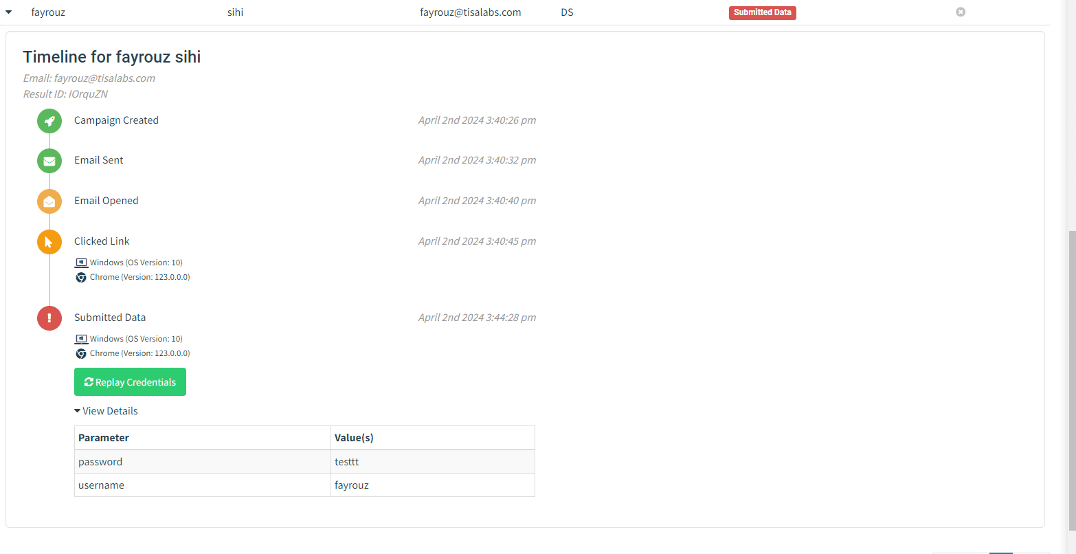Collapse the timeline row with the caret
This screenshot has height=554, width=1076.
point(10,12)
